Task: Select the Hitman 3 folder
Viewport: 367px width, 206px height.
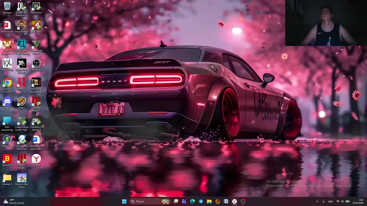Action: tap(7, 180)
